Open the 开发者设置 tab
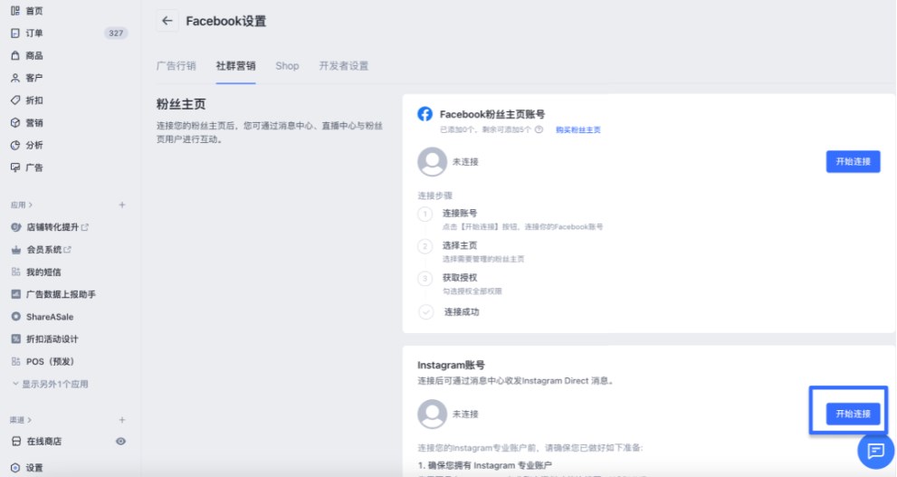Screen dimensions: 897x477 344,66
